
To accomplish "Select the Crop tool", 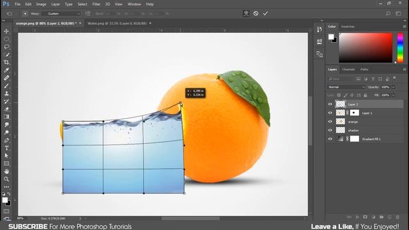I will pos(6,63).
